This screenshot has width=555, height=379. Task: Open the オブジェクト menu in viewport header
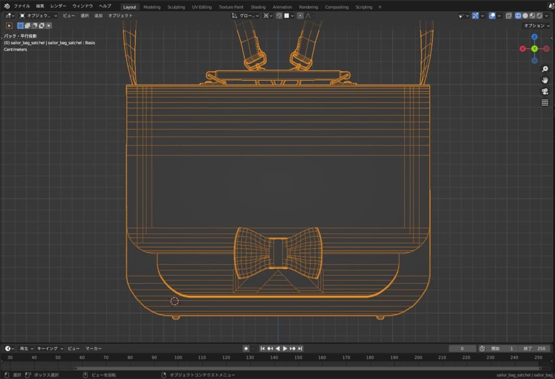[120, 16]
